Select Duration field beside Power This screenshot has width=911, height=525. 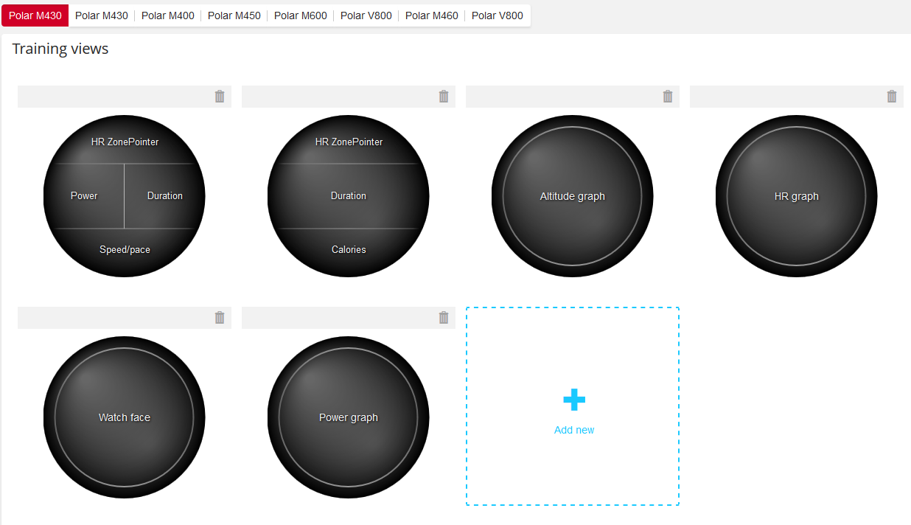(165, 196)
